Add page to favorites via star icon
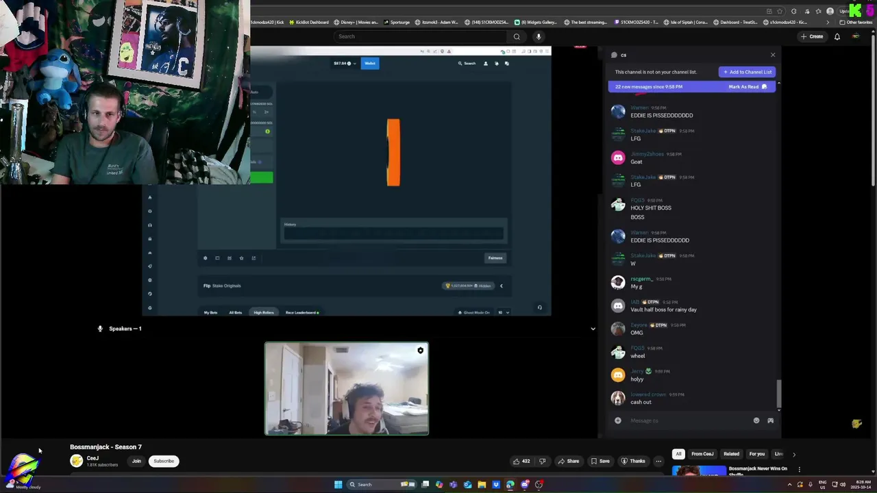 (x=780, y=11)
